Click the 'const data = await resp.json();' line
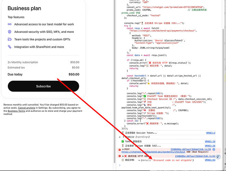This screenshot has width=226, height=171. tap(147, 55)
